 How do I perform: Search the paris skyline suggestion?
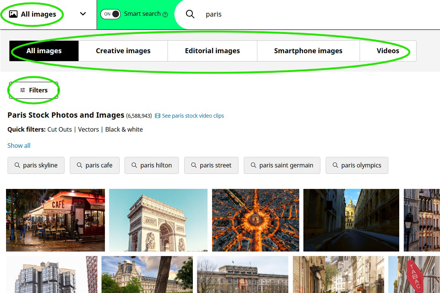(36, 166)
